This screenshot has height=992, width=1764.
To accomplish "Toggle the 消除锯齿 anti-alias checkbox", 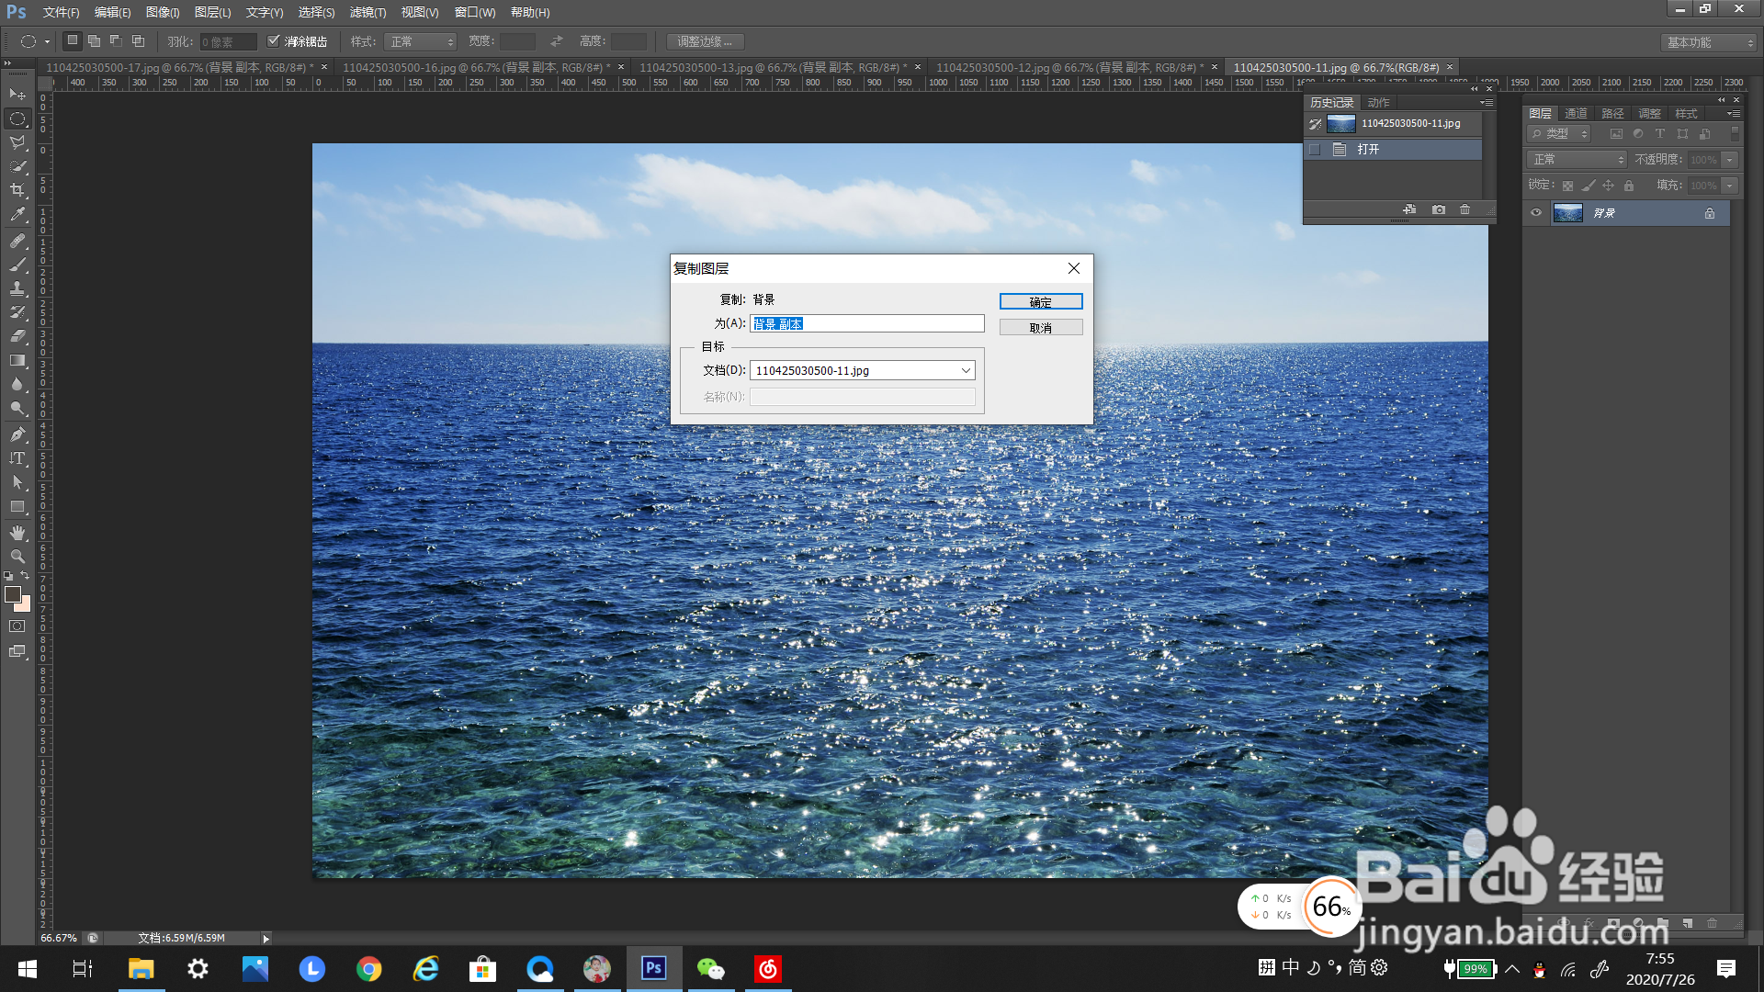I will (x=274, y=41).
